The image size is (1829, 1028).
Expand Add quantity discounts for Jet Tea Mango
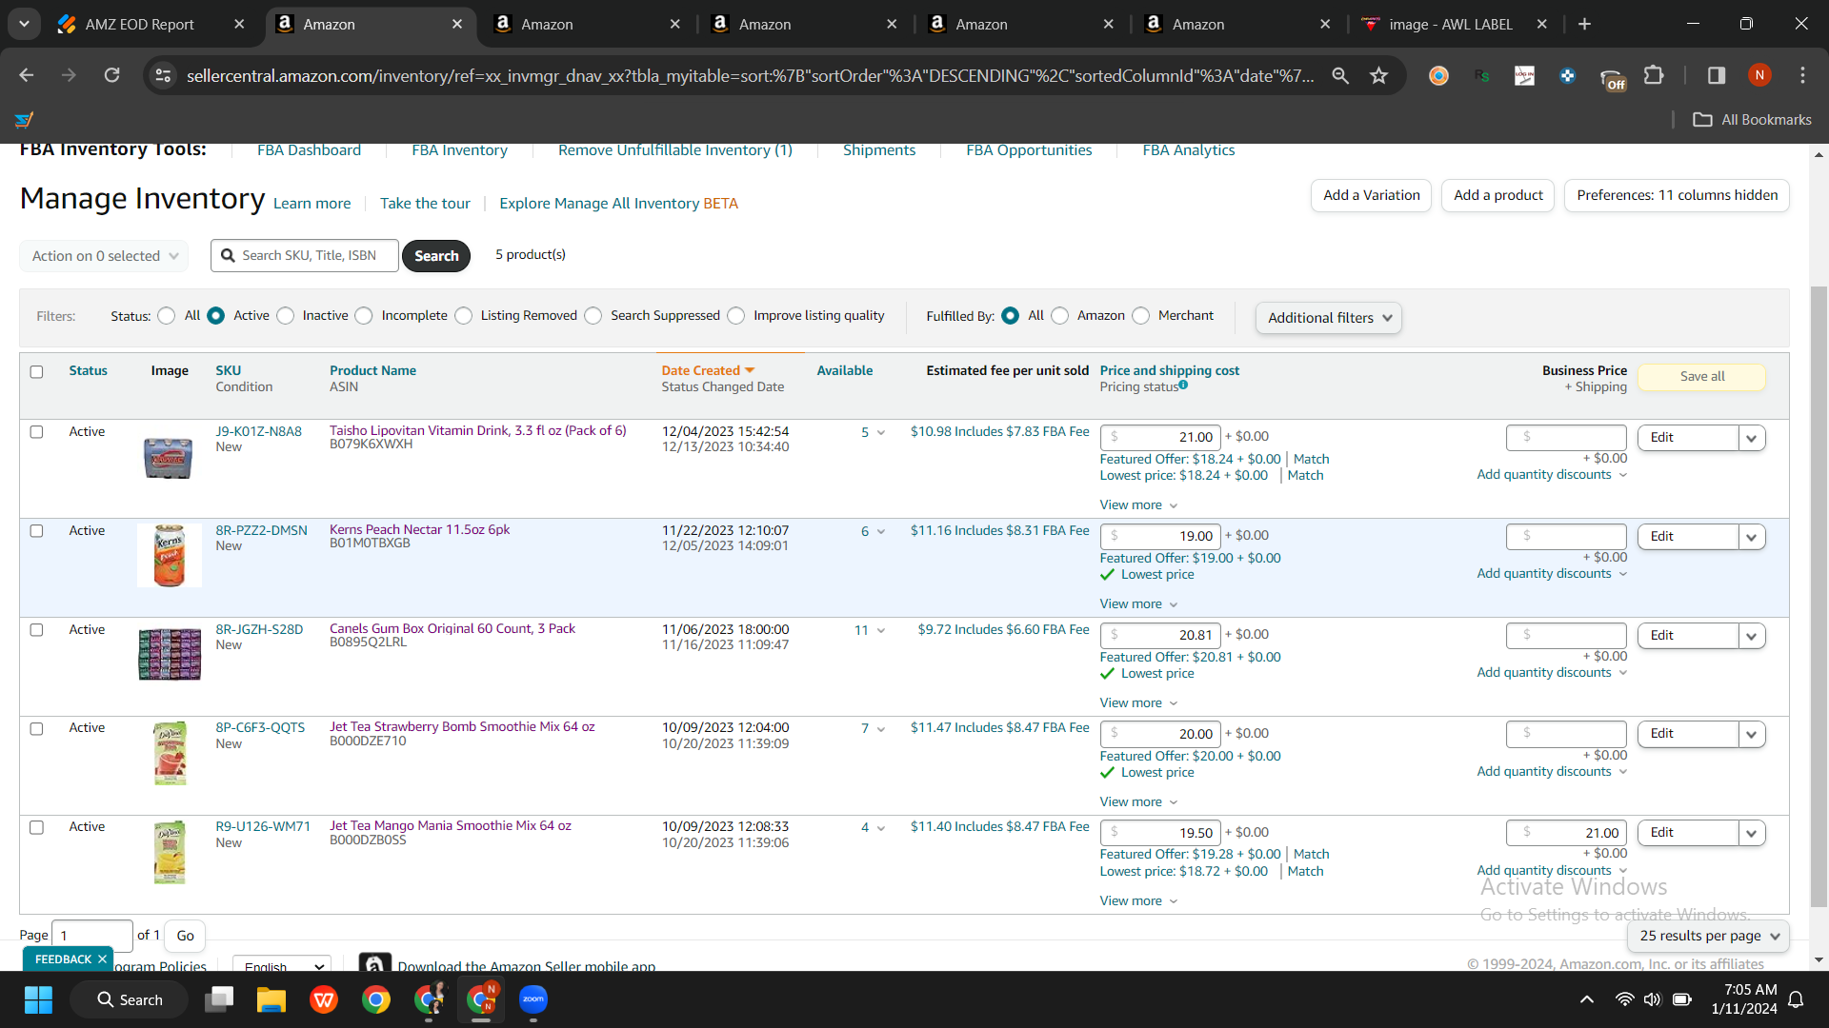1552,870
